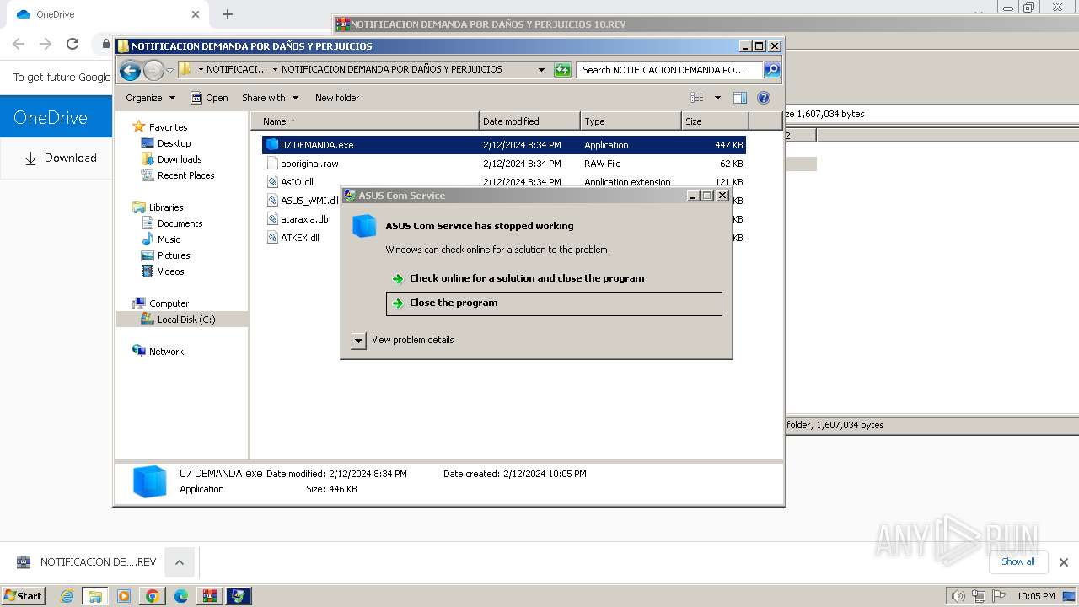Click the Edge taskbar icon
The width and height of the screenshot is (1079, 607).
point(181,596)
